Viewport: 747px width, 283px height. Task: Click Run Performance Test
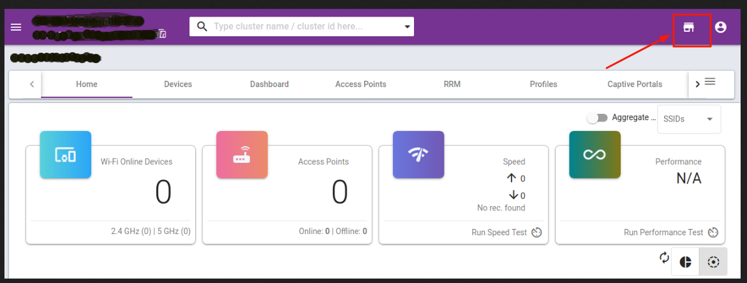(x=663, y=233)
